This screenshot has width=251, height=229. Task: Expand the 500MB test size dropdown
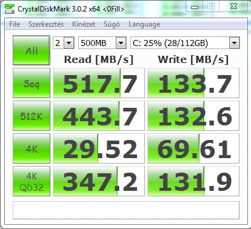tap(121, 43)
